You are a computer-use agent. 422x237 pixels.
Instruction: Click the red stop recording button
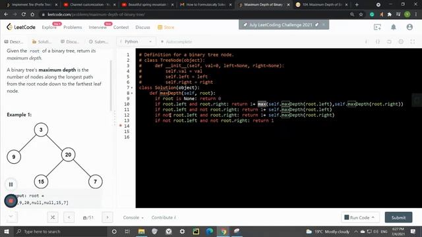point(11,201)
